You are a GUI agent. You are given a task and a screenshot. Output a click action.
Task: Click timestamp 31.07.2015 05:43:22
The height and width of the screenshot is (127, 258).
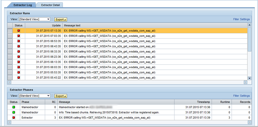point(48,77)
